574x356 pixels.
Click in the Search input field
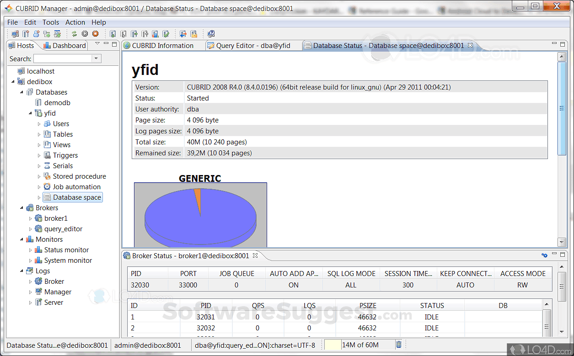pos(63,58)
